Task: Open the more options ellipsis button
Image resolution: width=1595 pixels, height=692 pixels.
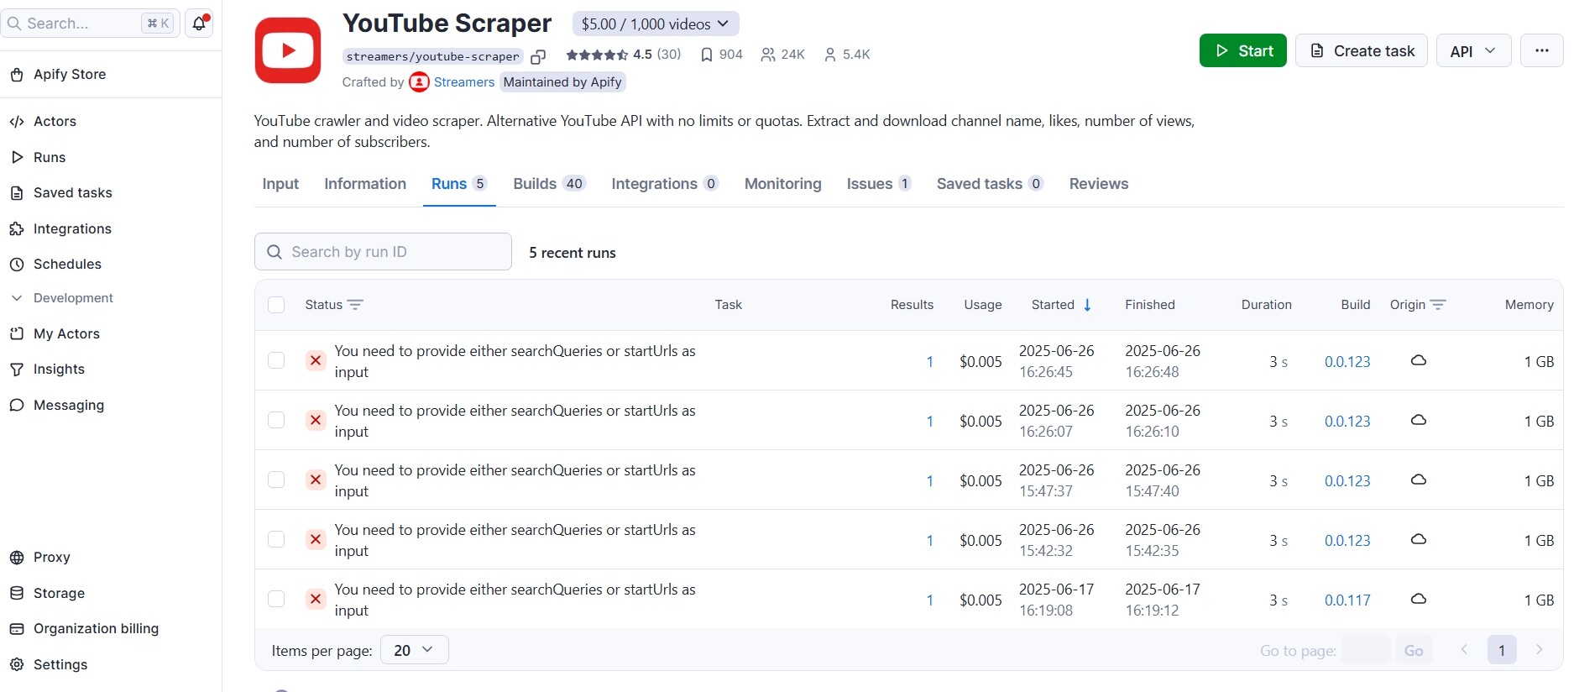Action: (1541, 50)
